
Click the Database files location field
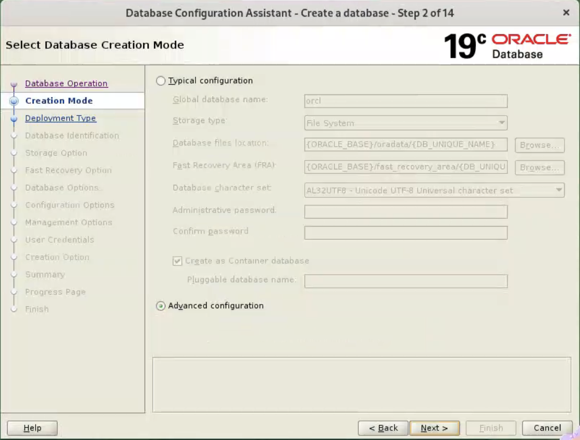pyautogui.click(x=406, y=145)
